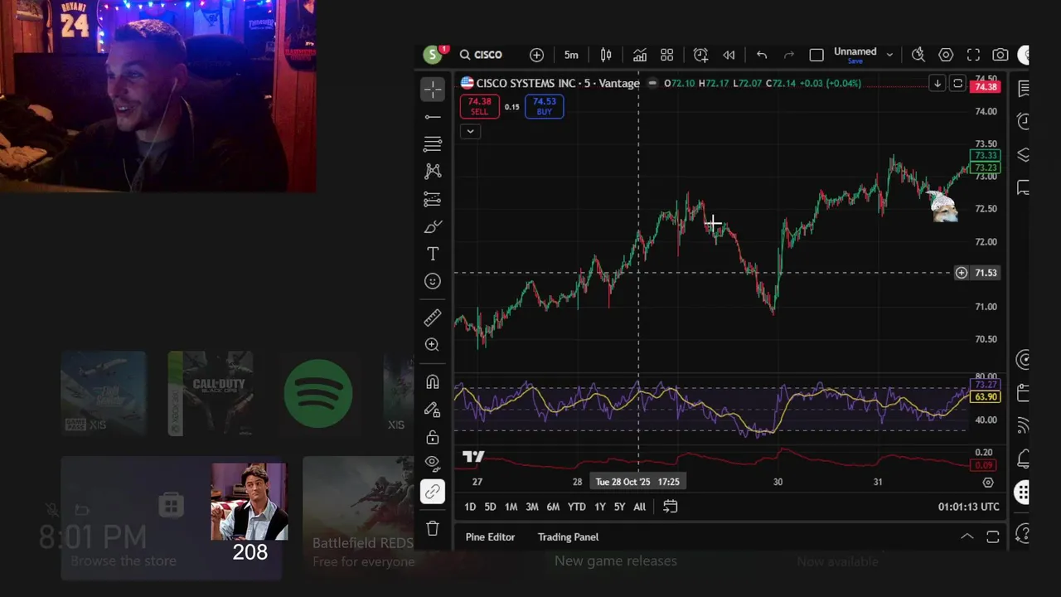Select the YTD time range

click(576, 507)
